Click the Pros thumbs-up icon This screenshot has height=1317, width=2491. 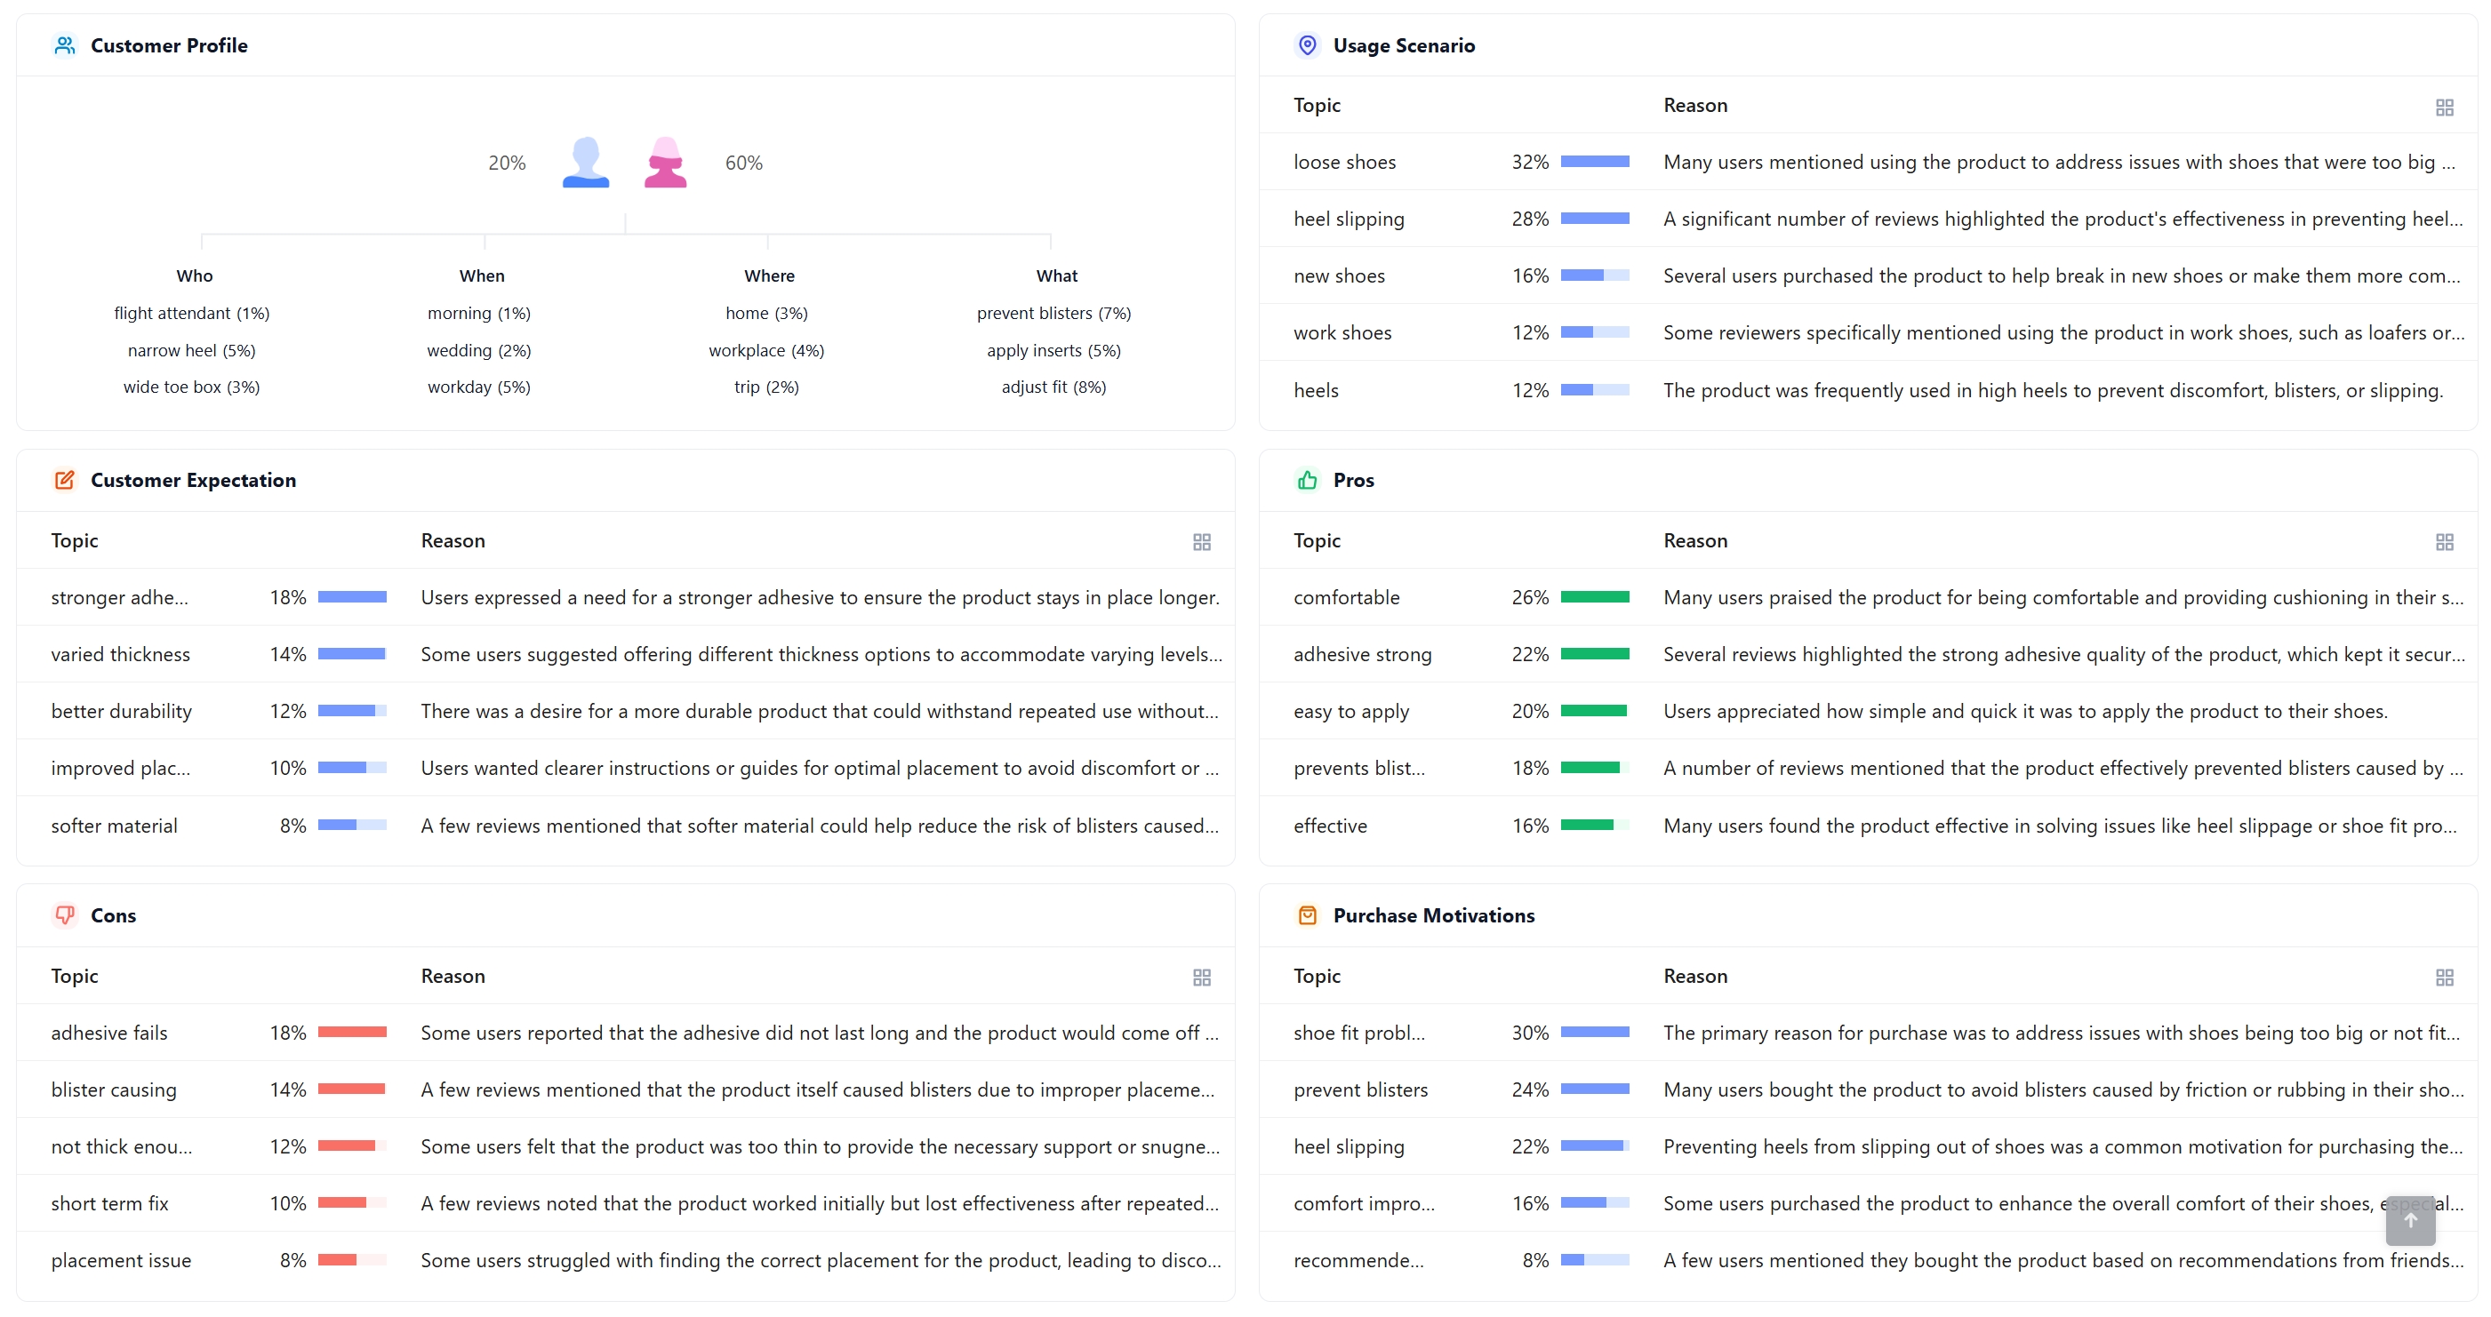click(1307, 480)
